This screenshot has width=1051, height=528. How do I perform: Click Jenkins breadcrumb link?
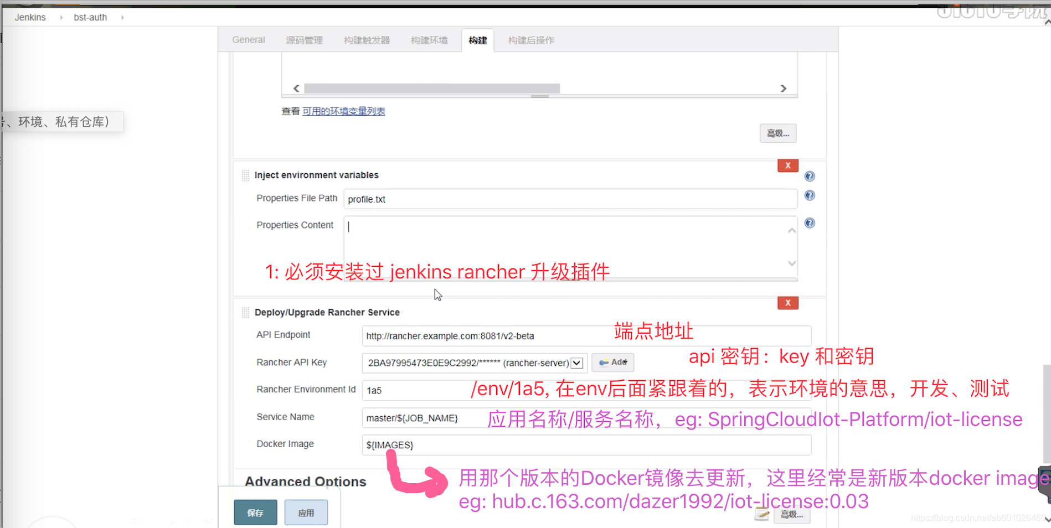pyautogui.click(x=30, y=17)
